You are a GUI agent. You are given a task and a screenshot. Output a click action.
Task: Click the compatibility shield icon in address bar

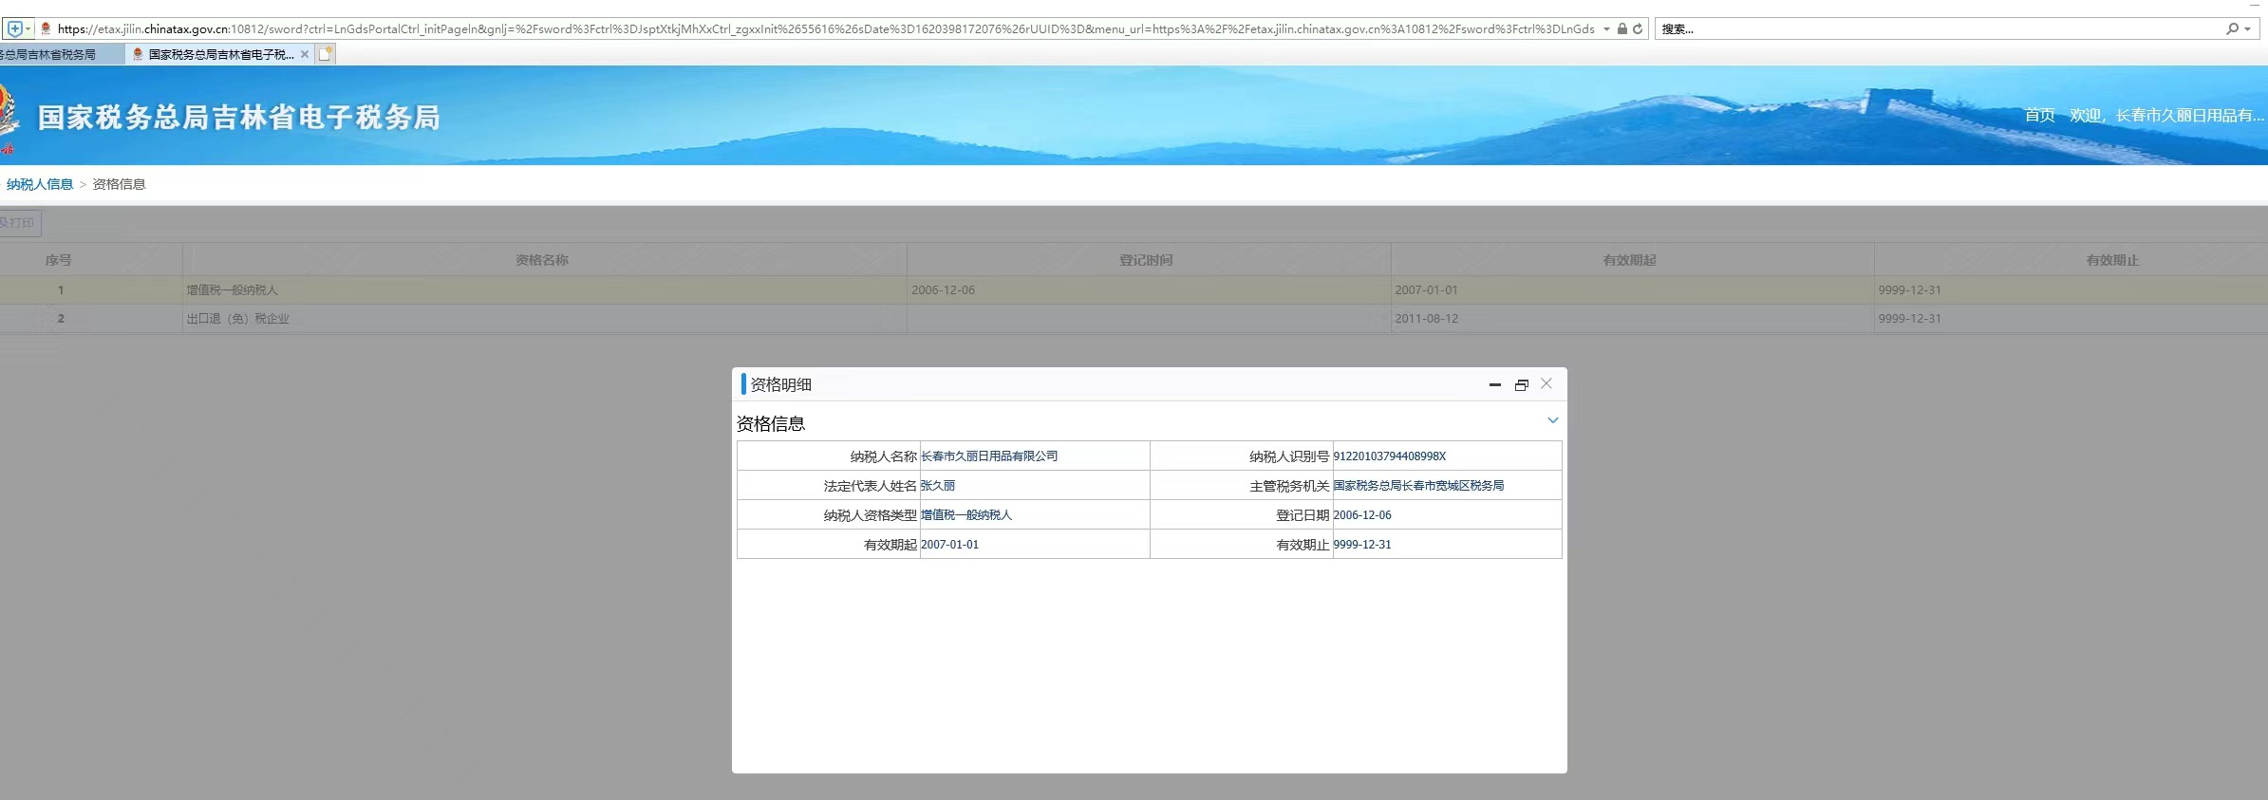14,28
